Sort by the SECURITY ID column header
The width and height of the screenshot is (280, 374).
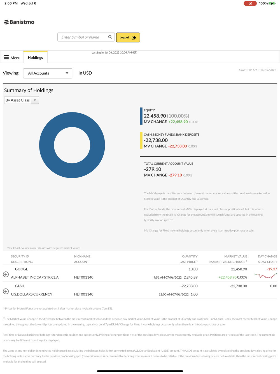click(x=20, y=256)
